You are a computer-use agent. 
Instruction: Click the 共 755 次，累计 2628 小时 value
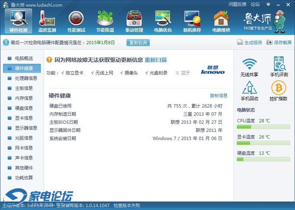195,106
